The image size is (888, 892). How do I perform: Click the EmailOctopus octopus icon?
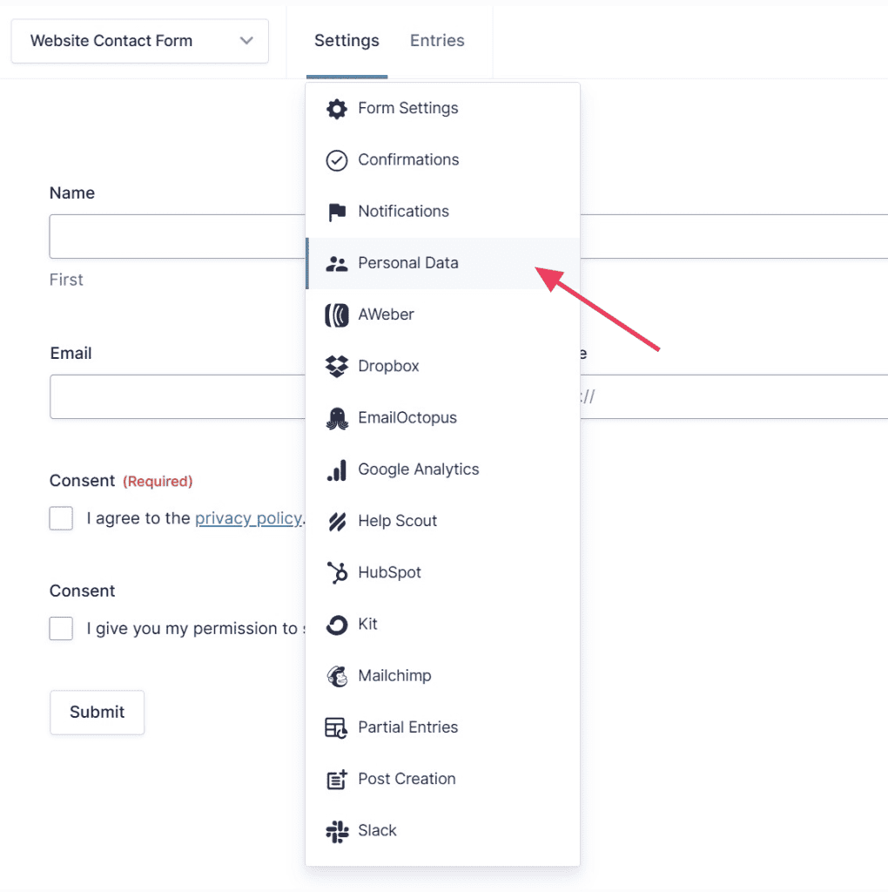[x=337, y=419]
